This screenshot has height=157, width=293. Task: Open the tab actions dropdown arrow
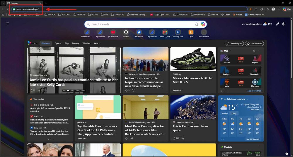point(3,3)
